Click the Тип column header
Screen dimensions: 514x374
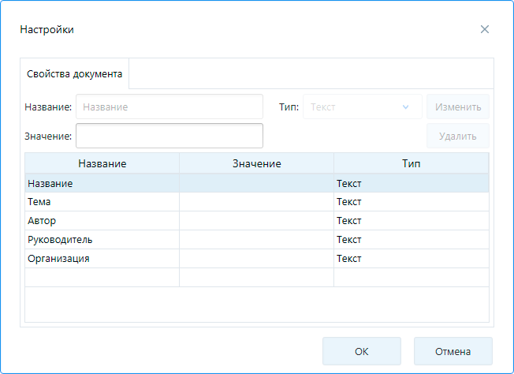tap(411, 163)
